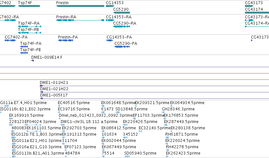Select the EK061648.5prime label
Image resolution: width=269 pixels, height=158 pixels.
point(118,103)
